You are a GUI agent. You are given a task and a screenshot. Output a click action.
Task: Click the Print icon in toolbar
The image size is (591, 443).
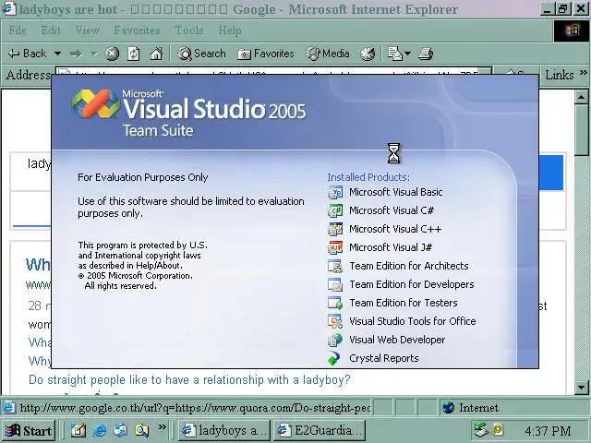pos(426,54)
